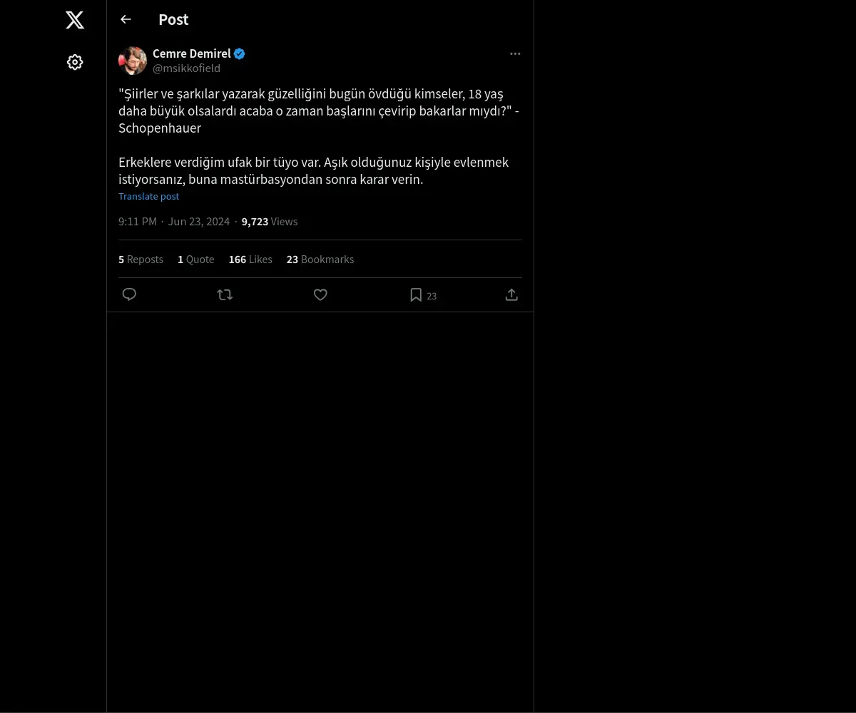Click the share upload icon

tap(511, 294)
